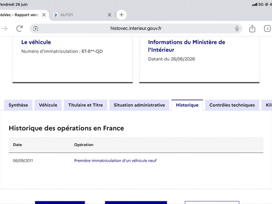
Task: Click Numéro d'immatriculation BT-8**-QD text
Action: (x=62, y=51)
